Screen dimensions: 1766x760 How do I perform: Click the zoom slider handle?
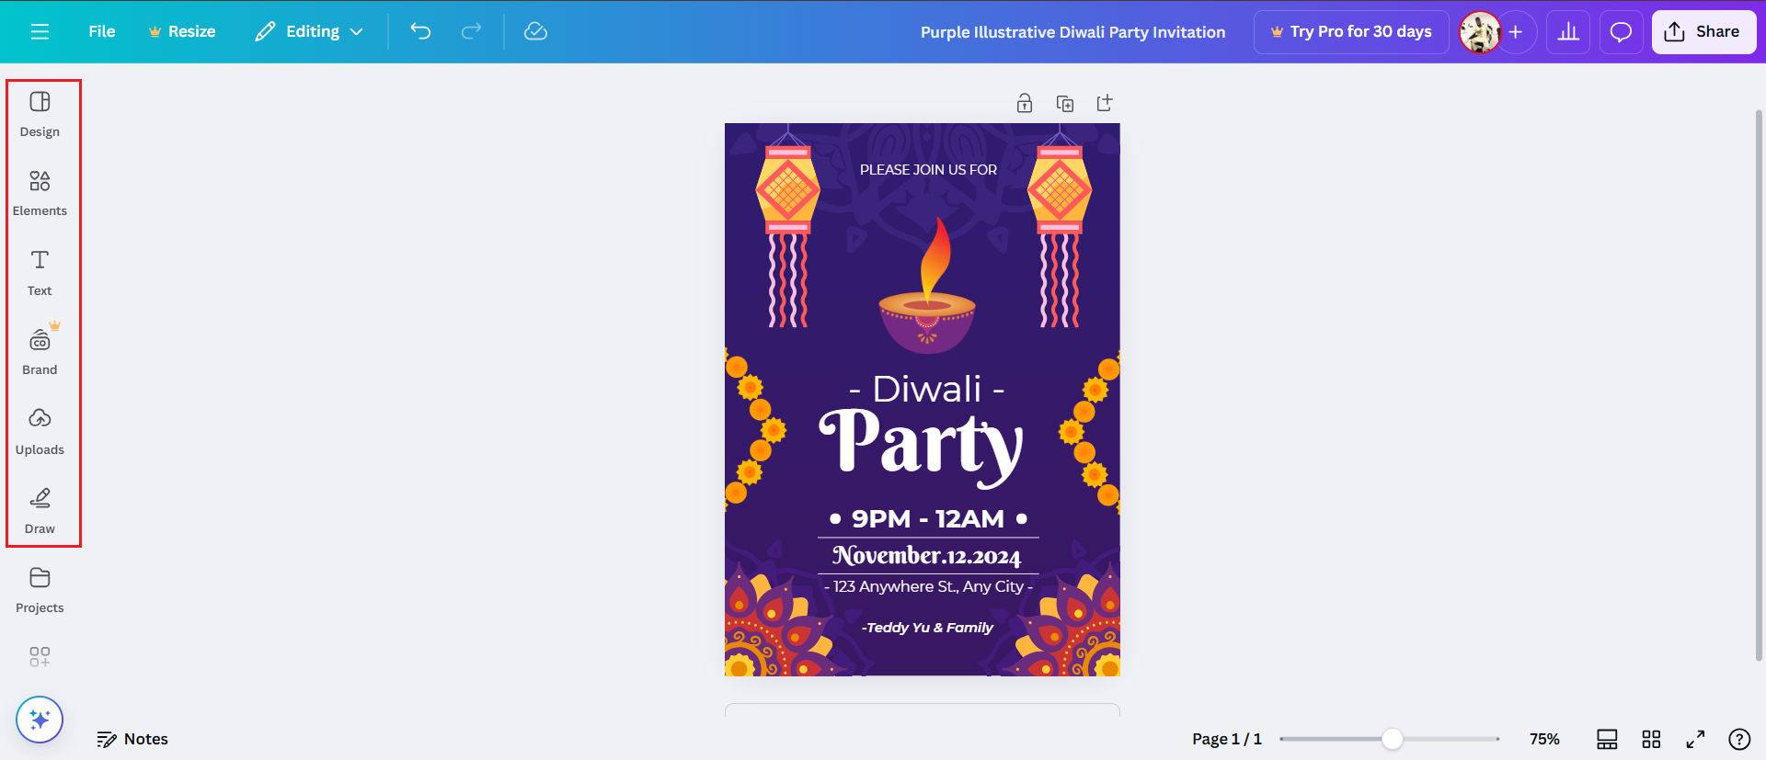tap(1393, 739)
